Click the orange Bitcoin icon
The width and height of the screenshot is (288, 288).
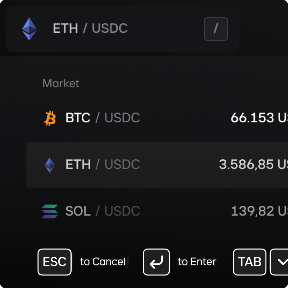[x=50, y=118]
